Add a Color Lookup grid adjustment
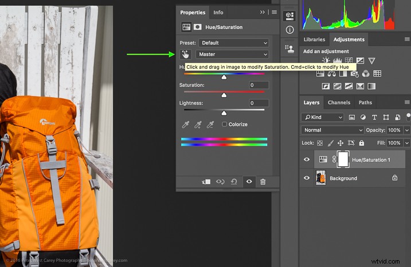 pos(377,74)
